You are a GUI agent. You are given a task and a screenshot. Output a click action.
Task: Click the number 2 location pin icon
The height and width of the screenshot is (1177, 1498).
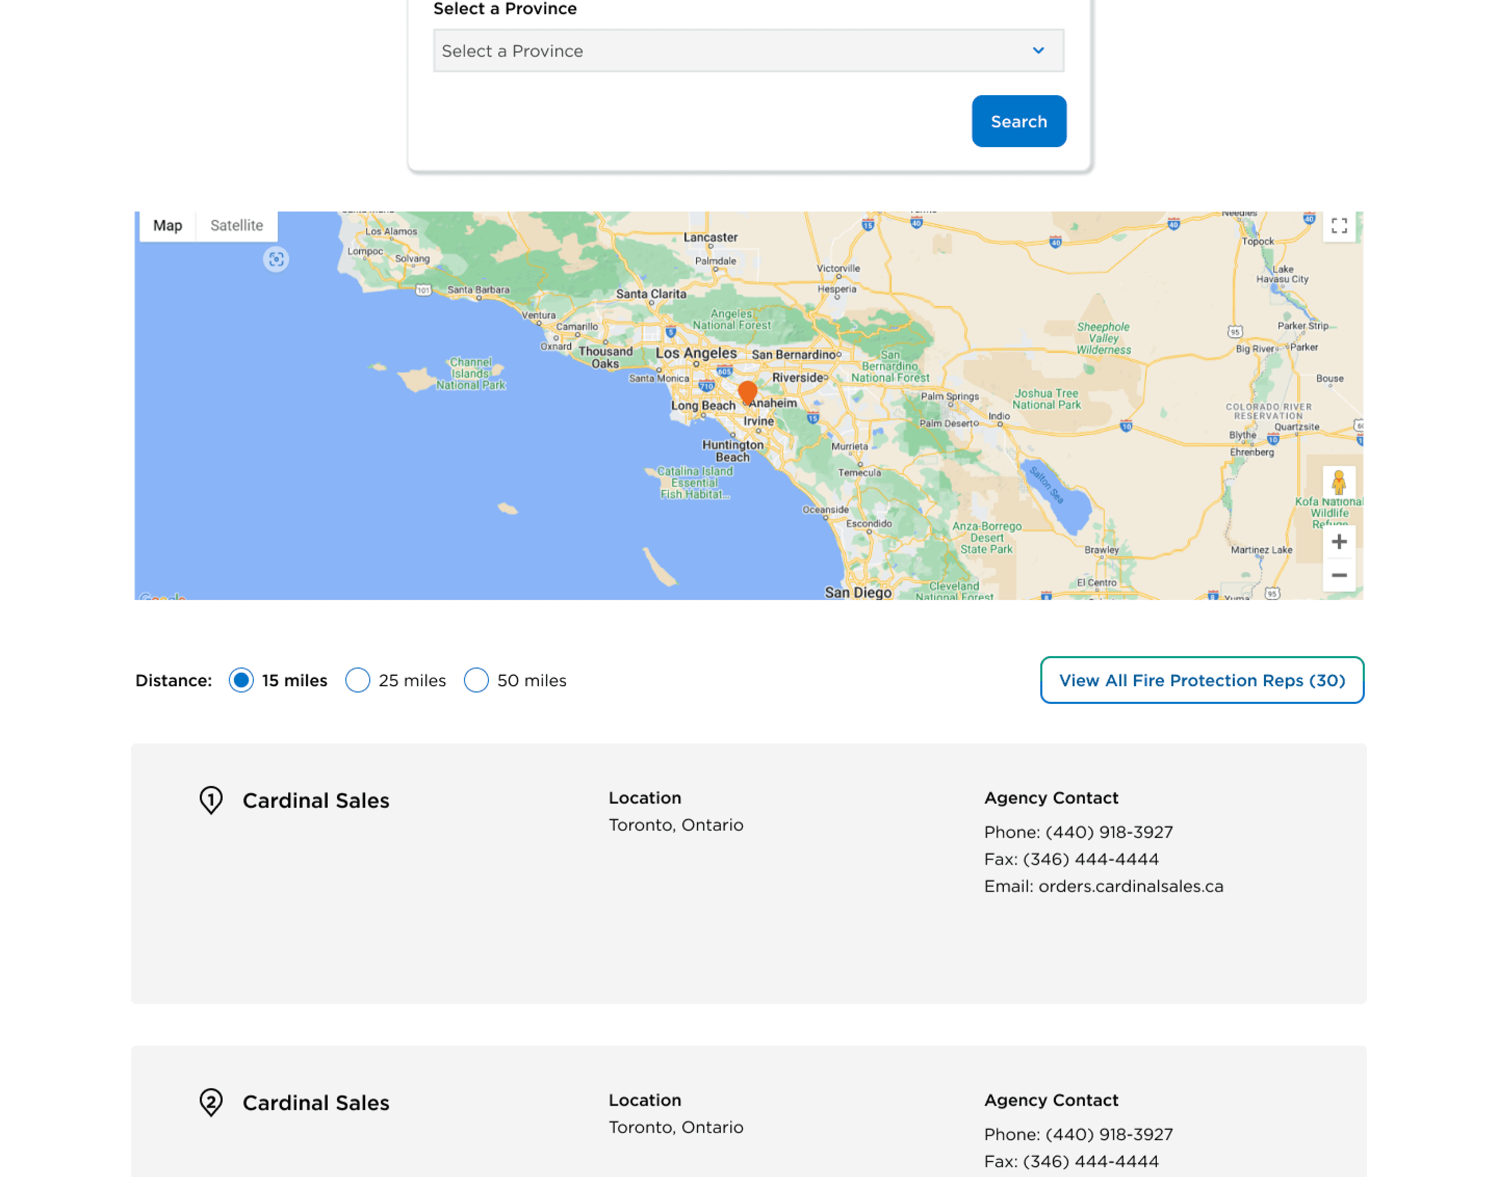click(x=211, y=1103)
